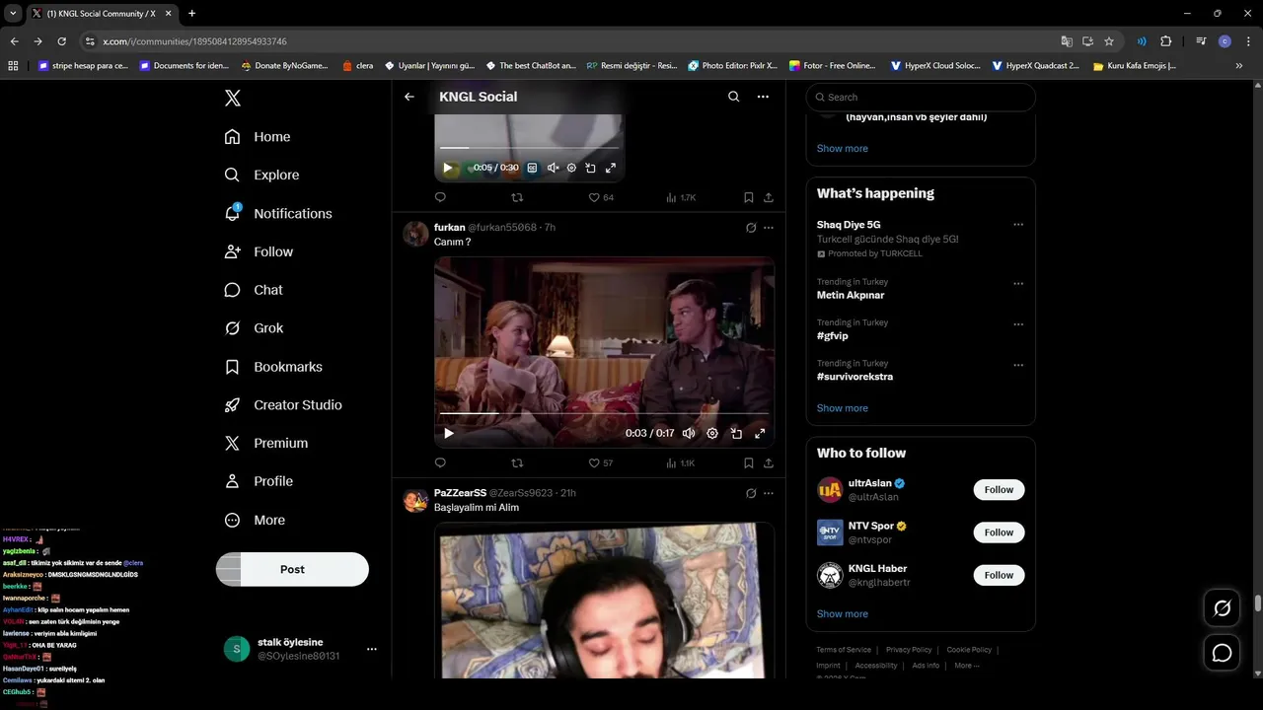
Task: View analytics showing 1.7K views
Action: click(x=681, y=197)
